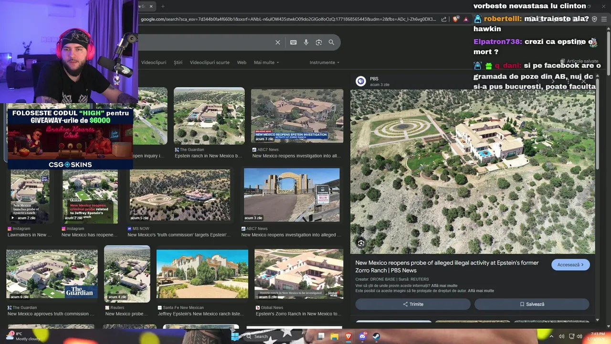
Task: Open the on-screen keyboard input tool
Action: pos(294,43)
